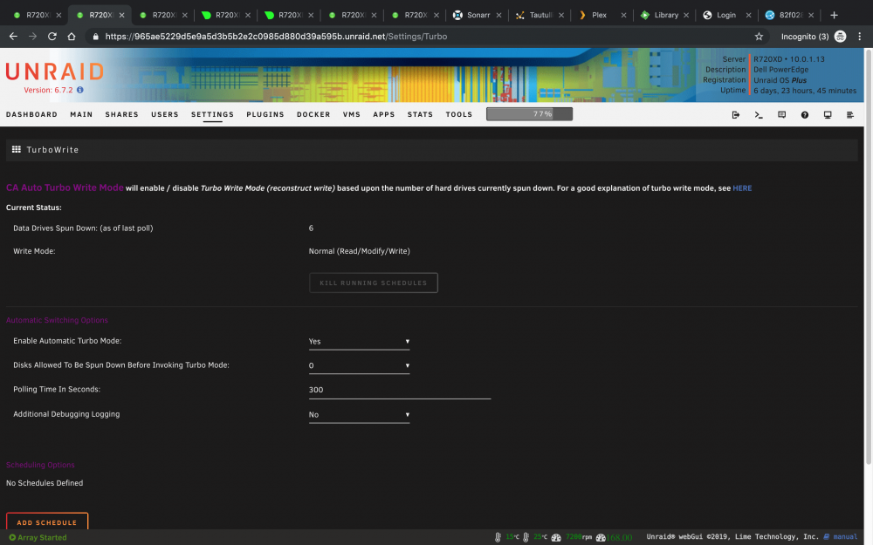Open the Docker menu
The width and height of the screenshot is (873, 545).
(x=313, y=114)
